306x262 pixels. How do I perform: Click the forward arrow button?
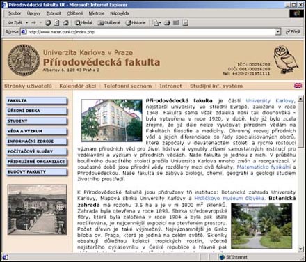(x=34, y=23)
